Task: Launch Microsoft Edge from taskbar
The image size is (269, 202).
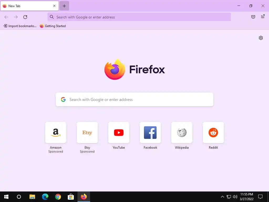Action: tap(45, 197)
